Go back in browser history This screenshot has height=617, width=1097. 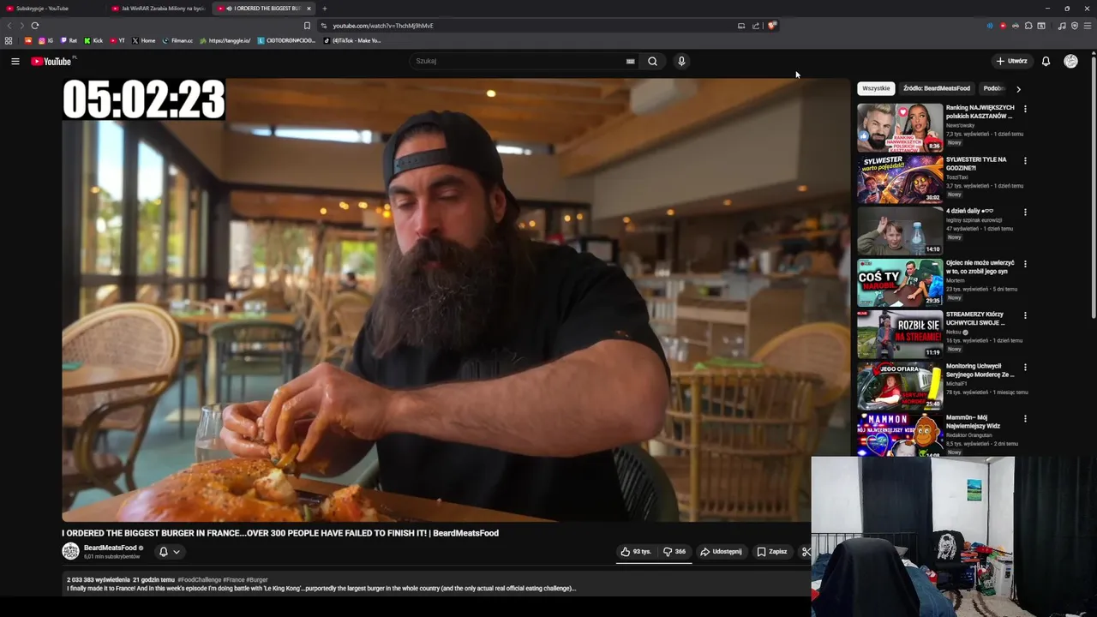(x=10, y=26)
